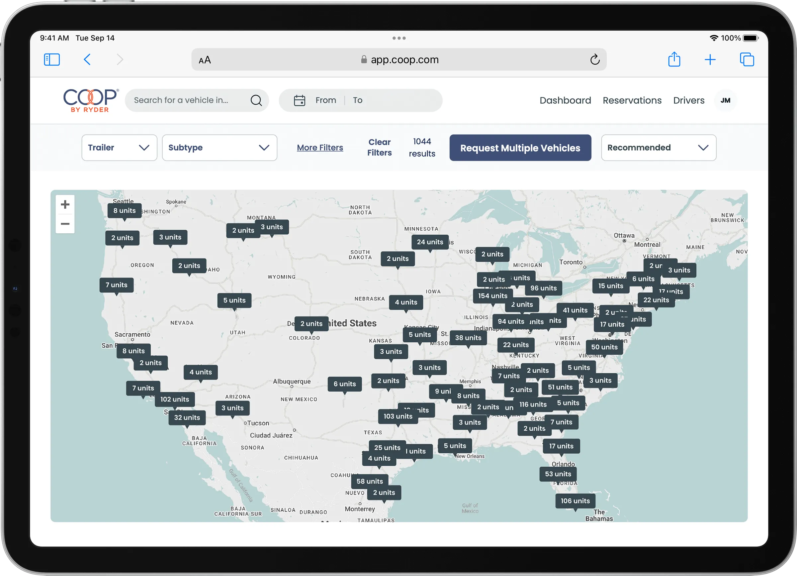This screenshot has height=576, width=797.
Task: Open the Reservations menu item
Action: coord(632,100)
